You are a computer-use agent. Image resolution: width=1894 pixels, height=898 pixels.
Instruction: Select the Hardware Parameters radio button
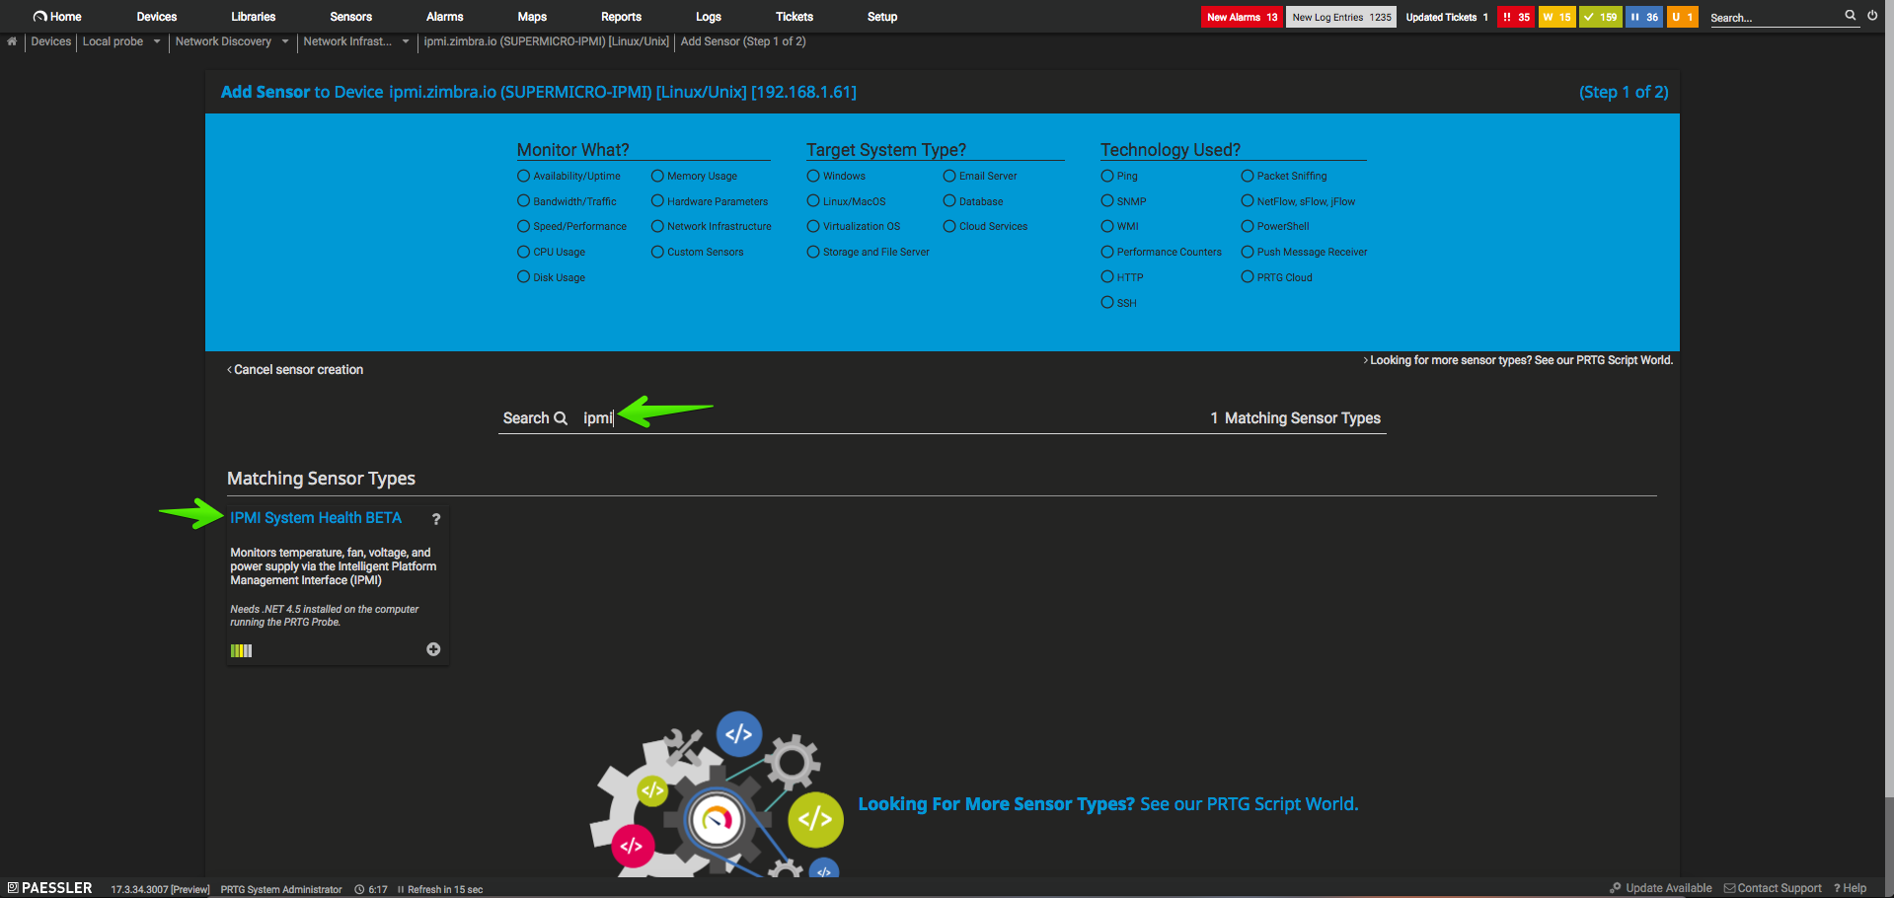pyautogui.click(x=657, y=201)
